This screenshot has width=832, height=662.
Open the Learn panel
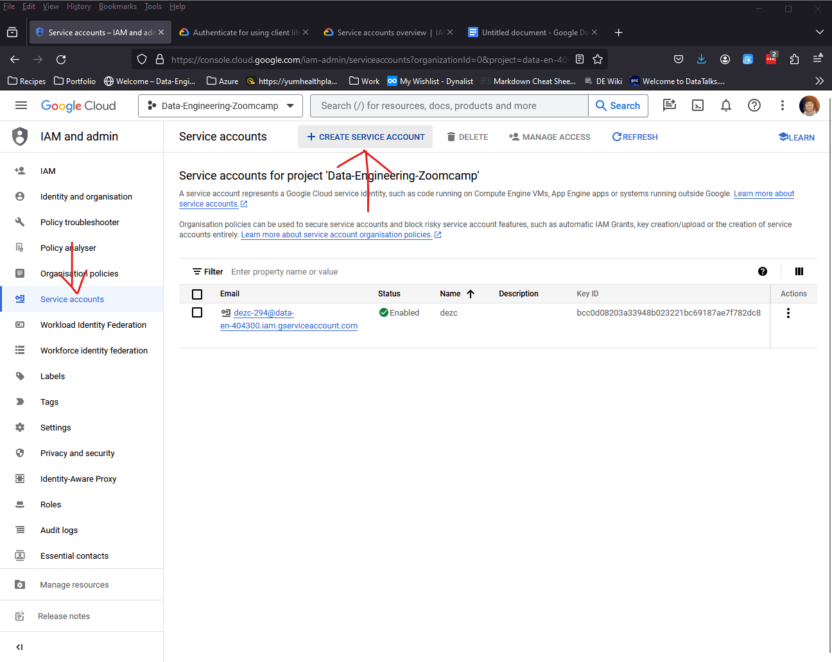pos(797,137)
